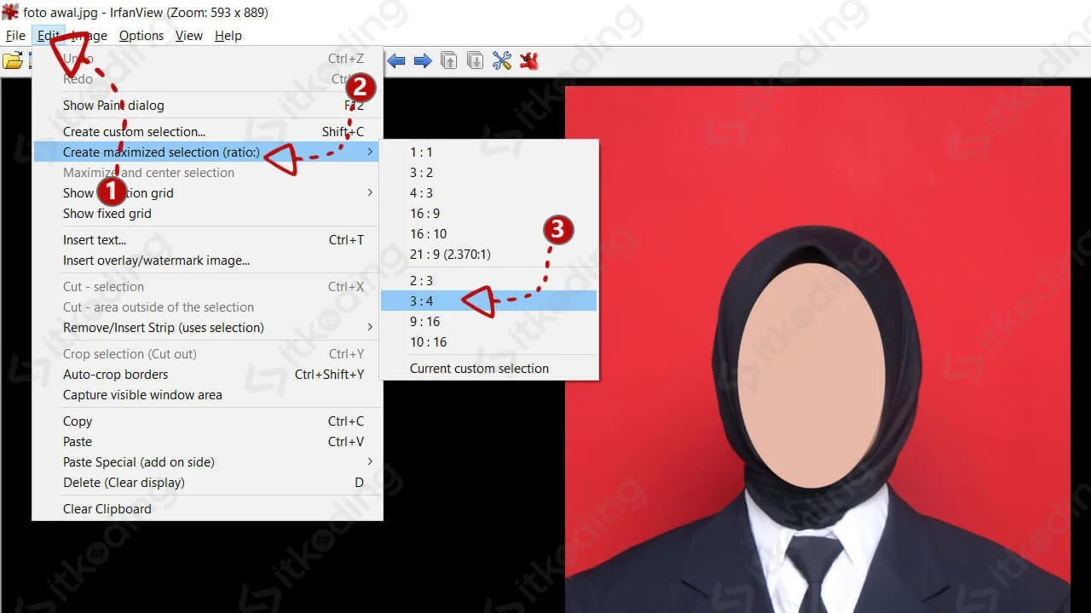1091x613 pixels.
Task: Toggle Show fixed grid
Action: (207, 214)
